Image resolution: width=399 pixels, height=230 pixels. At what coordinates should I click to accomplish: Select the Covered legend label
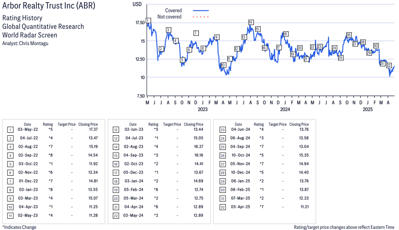(173, 10)
